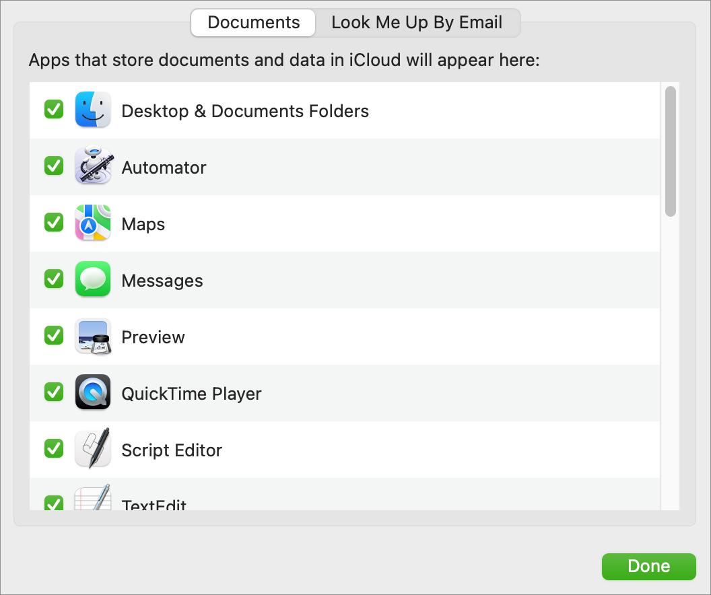Toggle the Automator checkbox
This screenshot has width=711, height=595.
tap(54, 166)
